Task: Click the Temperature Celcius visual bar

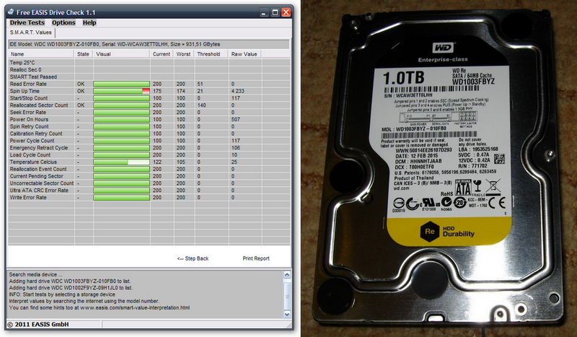Action: tap(121, 162)
